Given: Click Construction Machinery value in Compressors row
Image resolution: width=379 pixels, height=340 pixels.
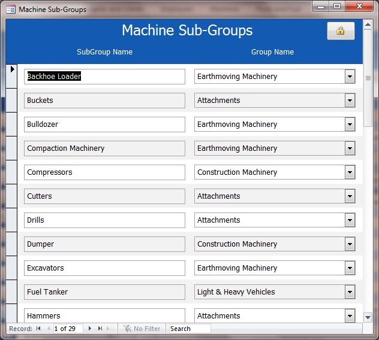Looking at the screenshot, I should pos(237,172).
